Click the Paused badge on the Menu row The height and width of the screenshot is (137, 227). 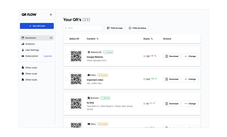click(x=103, y=124)
